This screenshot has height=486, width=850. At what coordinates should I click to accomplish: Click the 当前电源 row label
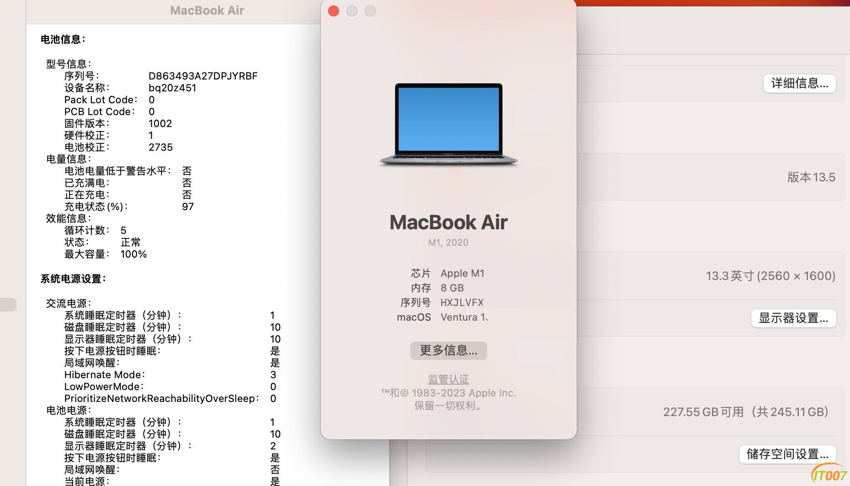click(x=87, y=481)
